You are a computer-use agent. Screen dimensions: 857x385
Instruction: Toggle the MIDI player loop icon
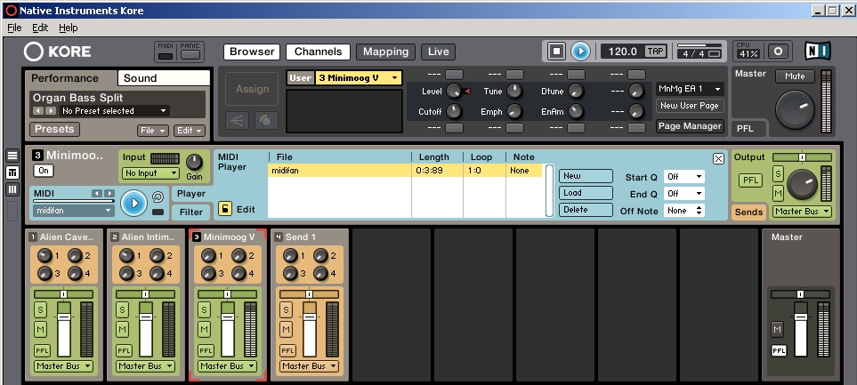(x=158, y=197)
